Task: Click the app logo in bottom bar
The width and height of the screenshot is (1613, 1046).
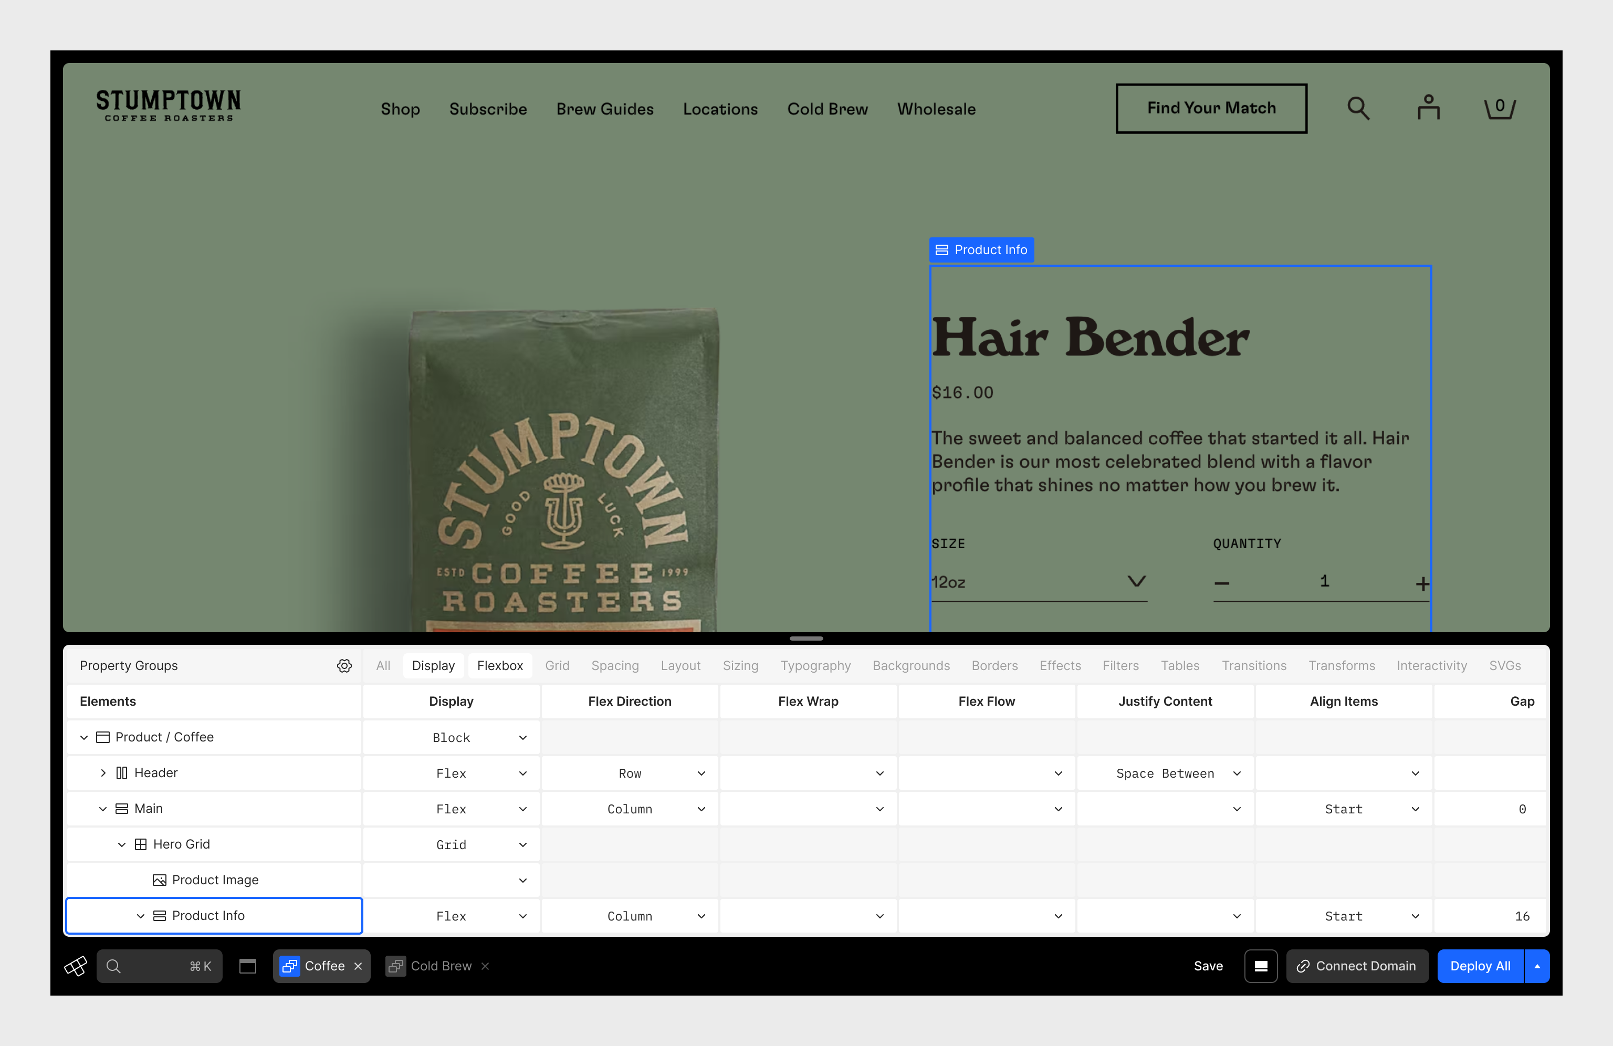Action: pyautogui.click(x=75, y=966)
